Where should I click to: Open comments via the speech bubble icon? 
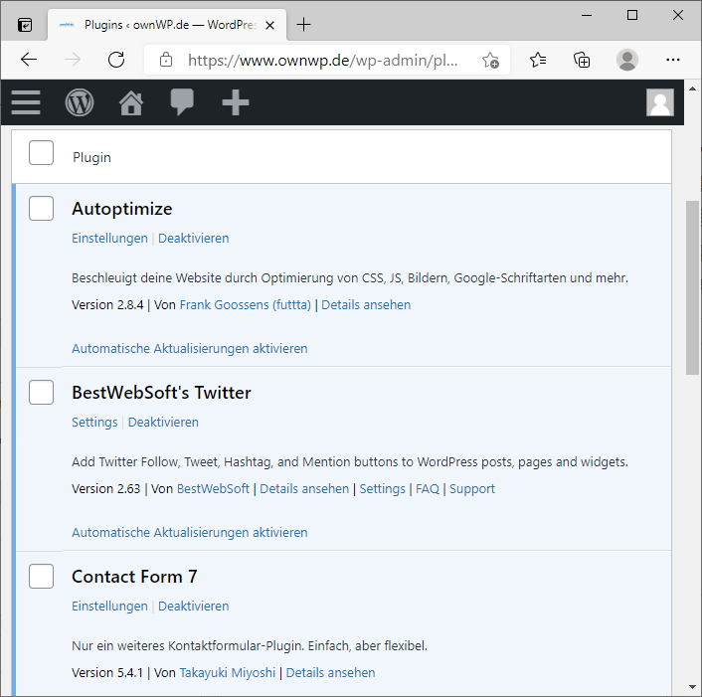[182, 102]
